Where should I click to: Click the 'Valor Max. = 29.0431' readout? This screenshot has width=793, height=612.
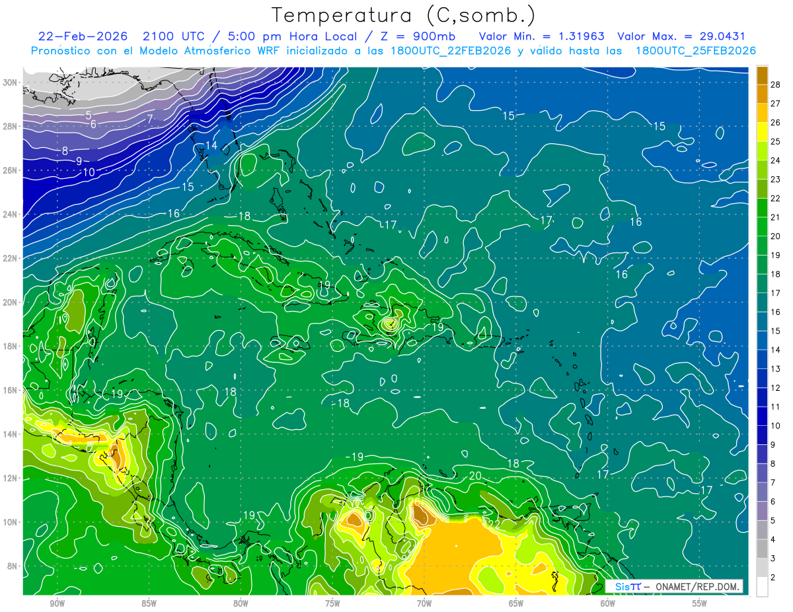(x=681, y=36)
